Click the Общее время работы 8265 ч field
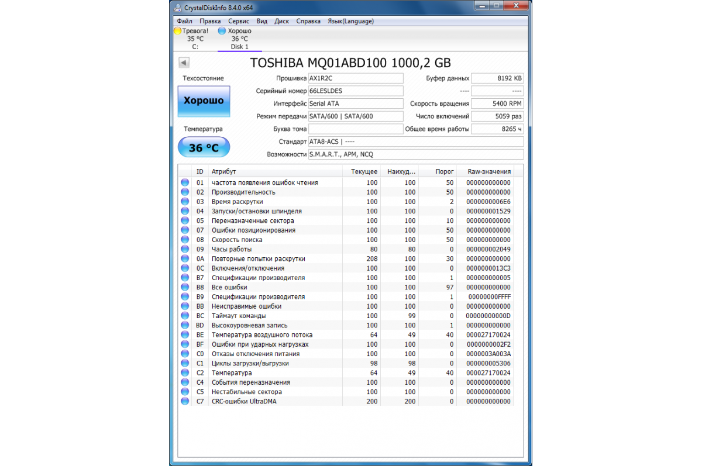The image size is (702, 466). pyautogui.click(x=497, y=129)
